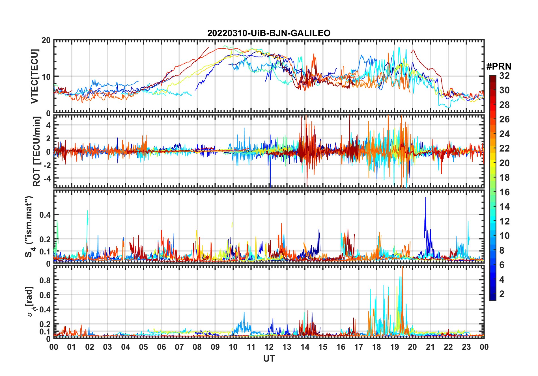The image size is (538, 376).
Task: Click the x-axis tick label 18
Action: [x=376, y=347]
